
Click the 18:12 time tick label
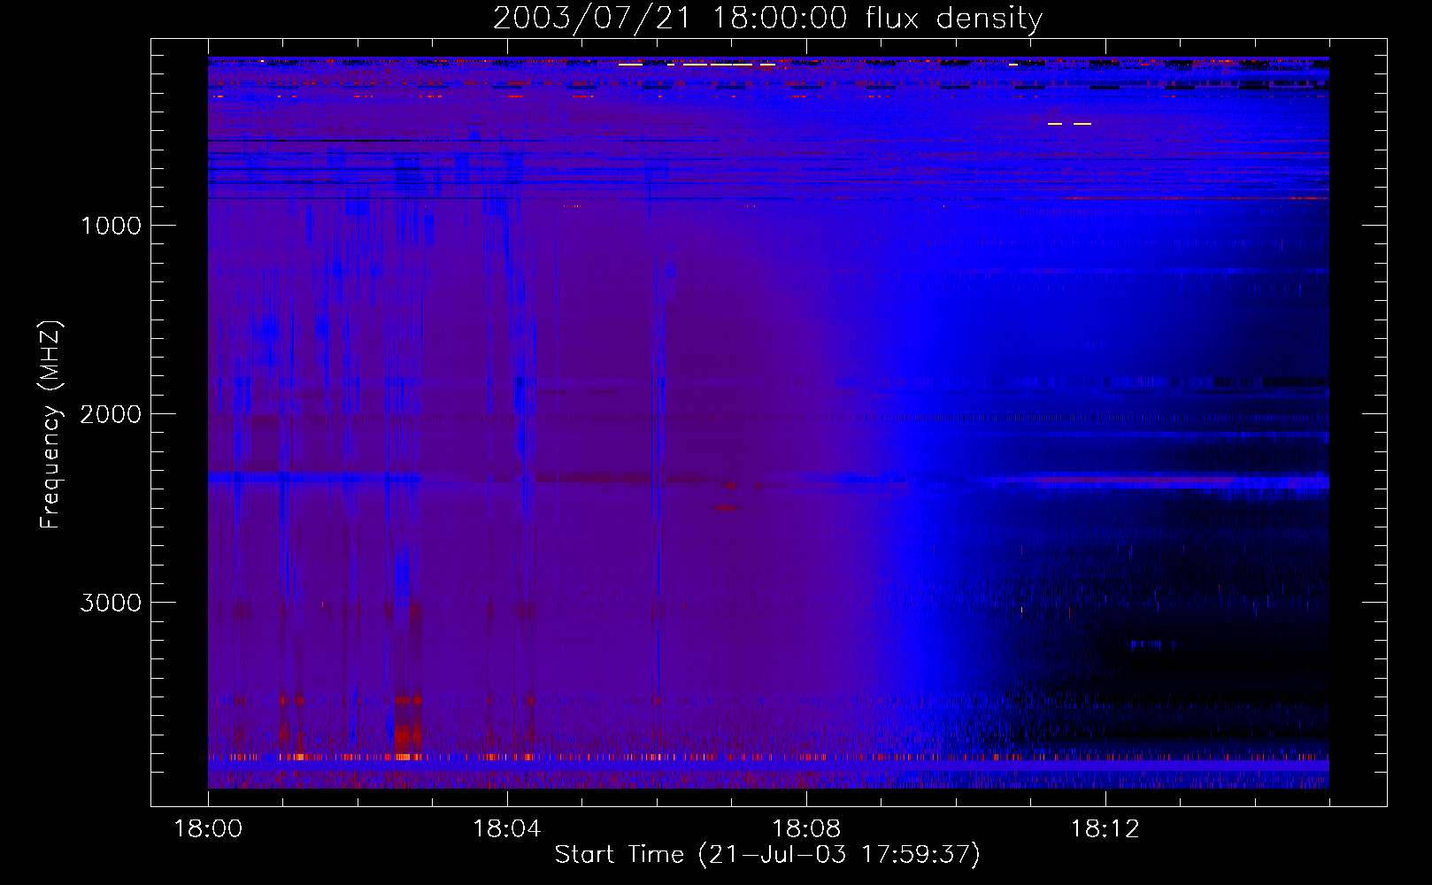pos(1105,829)
